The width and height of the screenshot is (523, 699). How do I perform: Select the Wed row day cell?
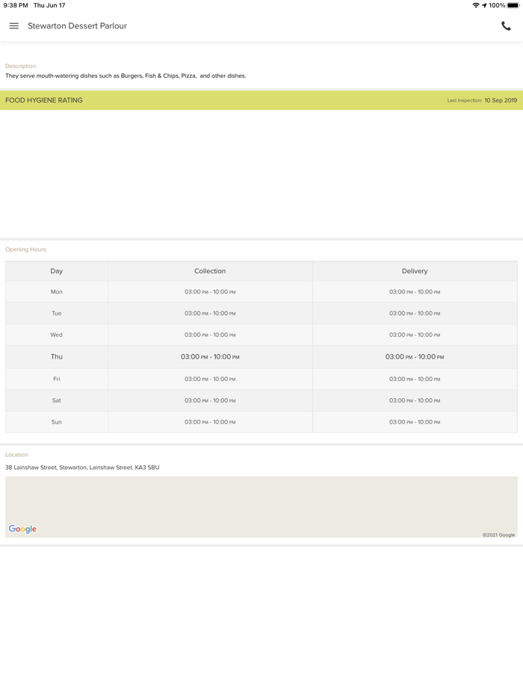57,335
